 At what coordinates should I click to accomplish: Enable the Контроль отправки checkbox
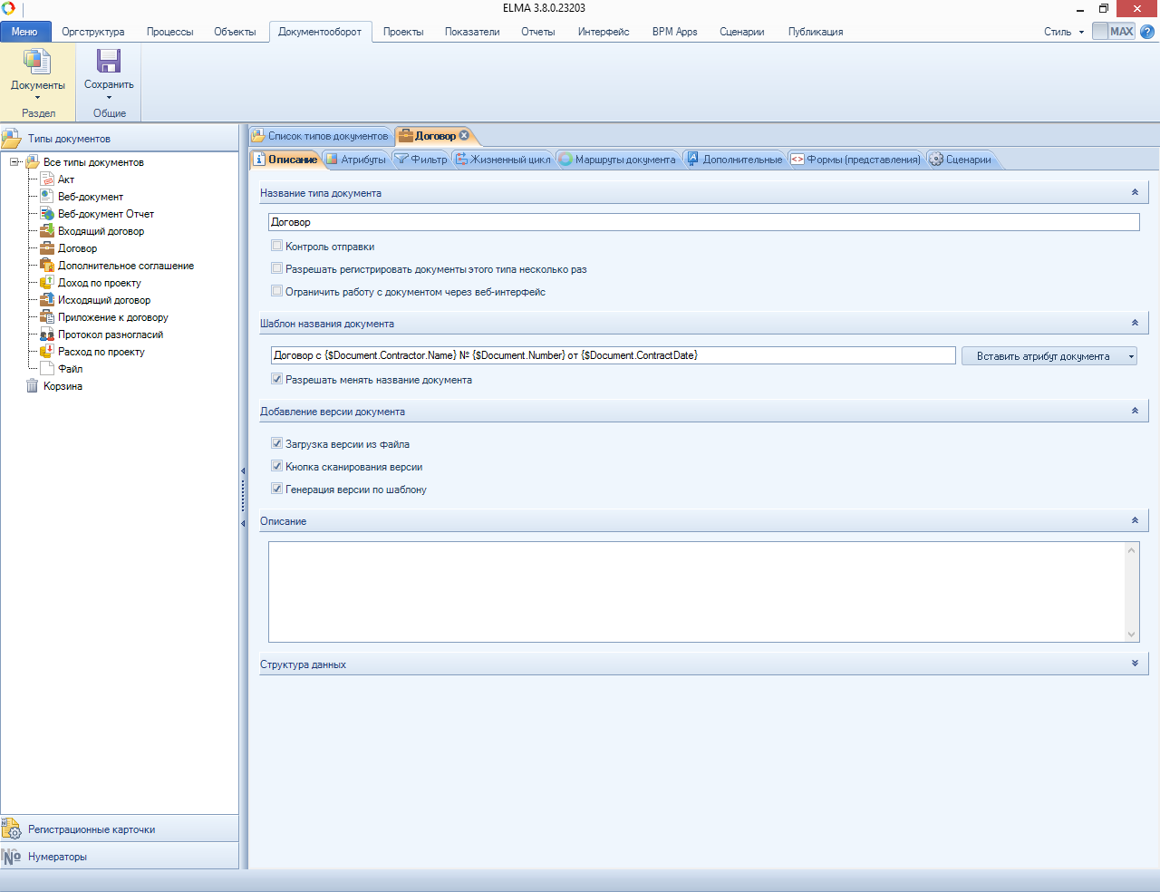pos(277,246)
